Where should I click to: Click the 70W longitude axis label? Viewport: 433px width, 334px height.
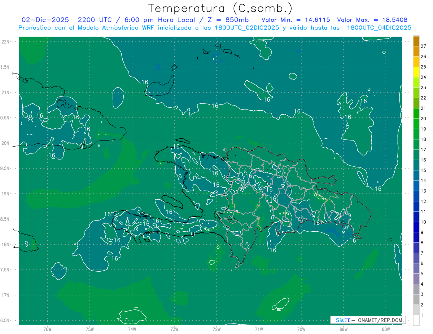[x=301, y=329]
